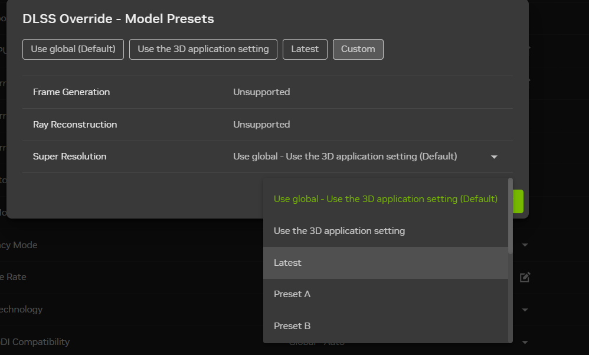Select the 'Use global (Default)' preset button
The width and height of the screenshot is (589, 355).
click(x=73, y=49)
